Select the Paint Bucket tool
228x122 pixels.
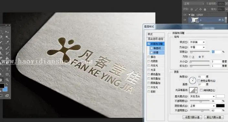pos(7,58)
